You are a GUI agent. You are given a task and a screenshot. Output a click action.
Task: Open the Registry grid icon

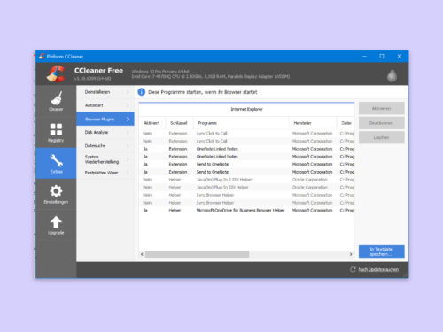click(x=56, y=129)
